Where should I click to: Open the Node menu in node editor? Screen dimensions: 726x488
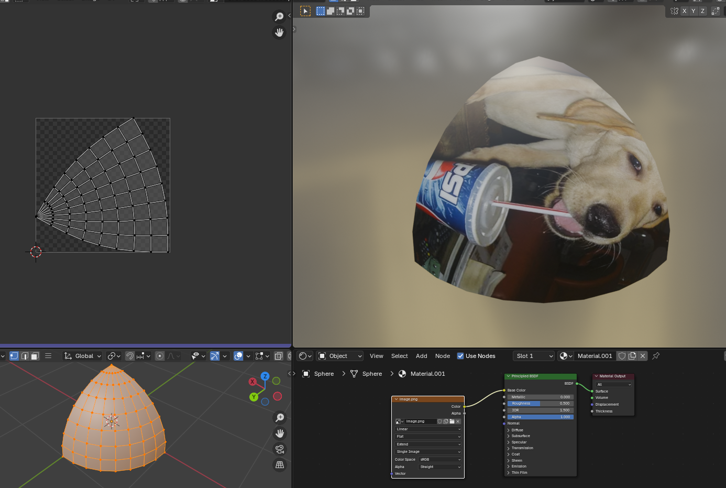[x=442, y=356]
